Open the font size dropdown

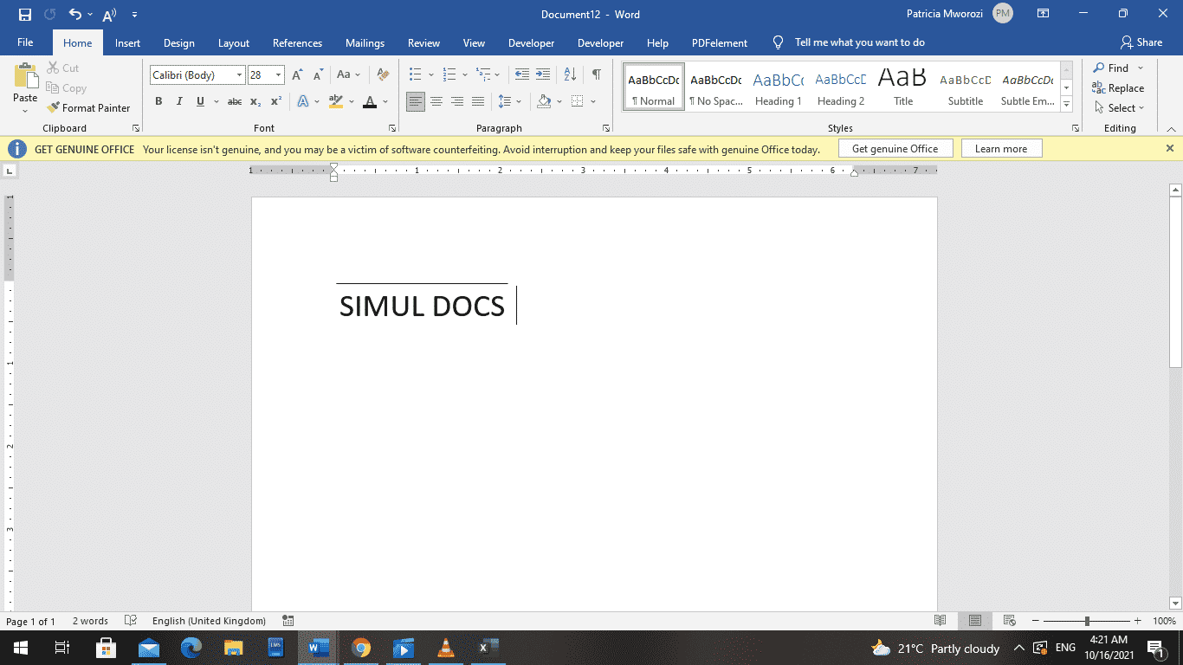[276, 74]
